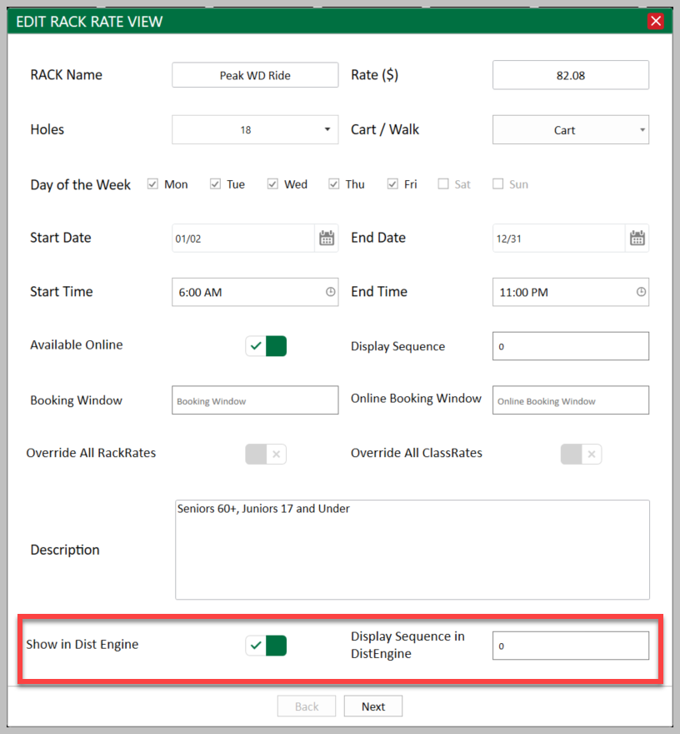The width and height of the screenshot is (680, 734).
Task: Enable Override All ClassRates switch
Action: [x=582, y=454]
